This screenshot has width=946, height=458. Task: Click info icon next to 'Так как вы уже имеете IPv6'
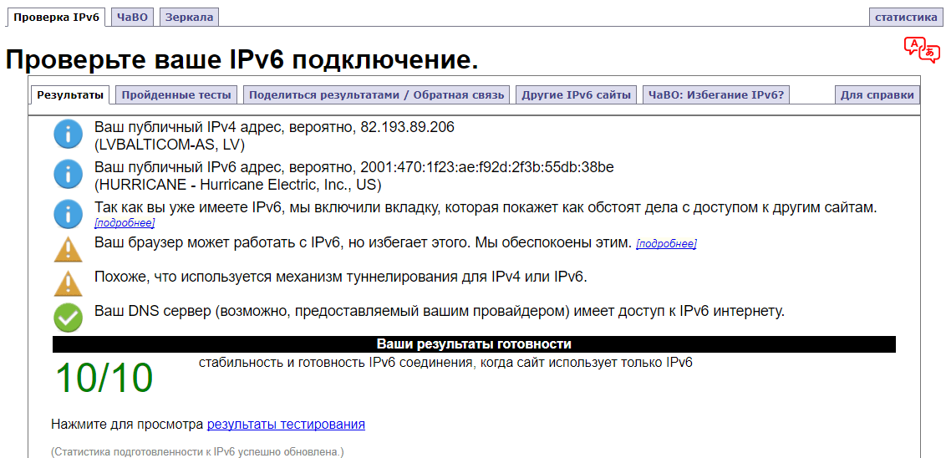(68, 214)
